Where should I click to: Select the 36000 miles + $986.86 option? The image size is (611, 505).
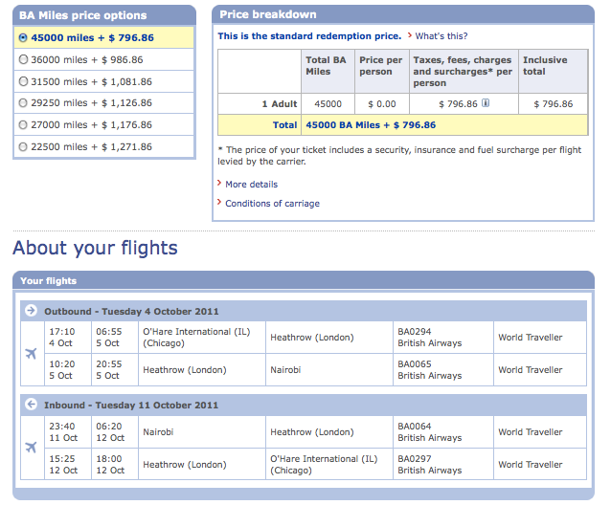tap(23, 59)
